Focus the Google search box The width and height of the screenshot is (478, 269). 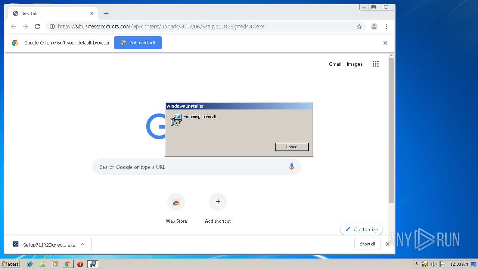coord(197,167)
